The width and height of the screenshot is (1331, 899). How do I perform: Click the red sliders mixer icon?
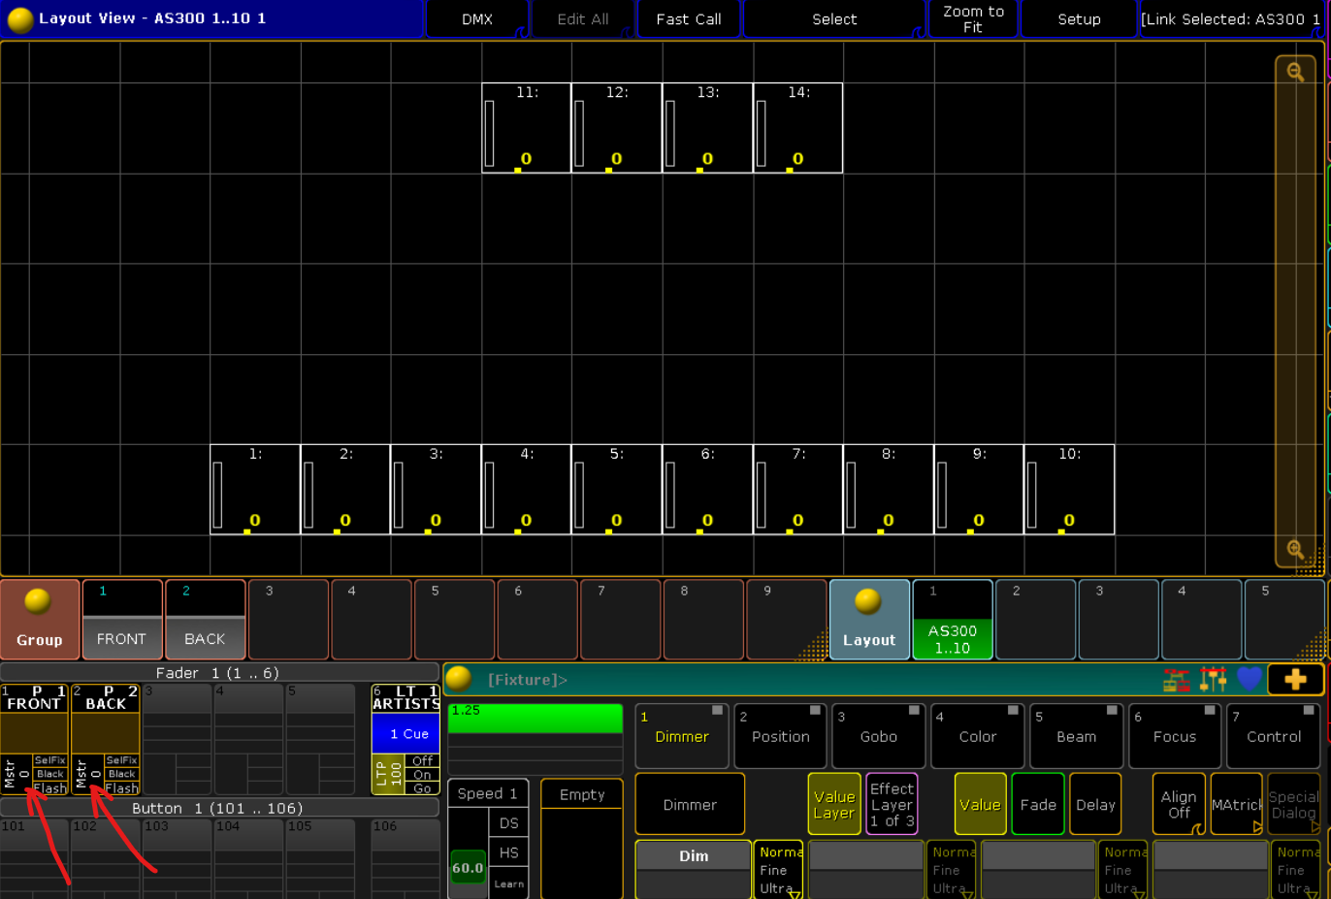click(x=1213, y=679)
